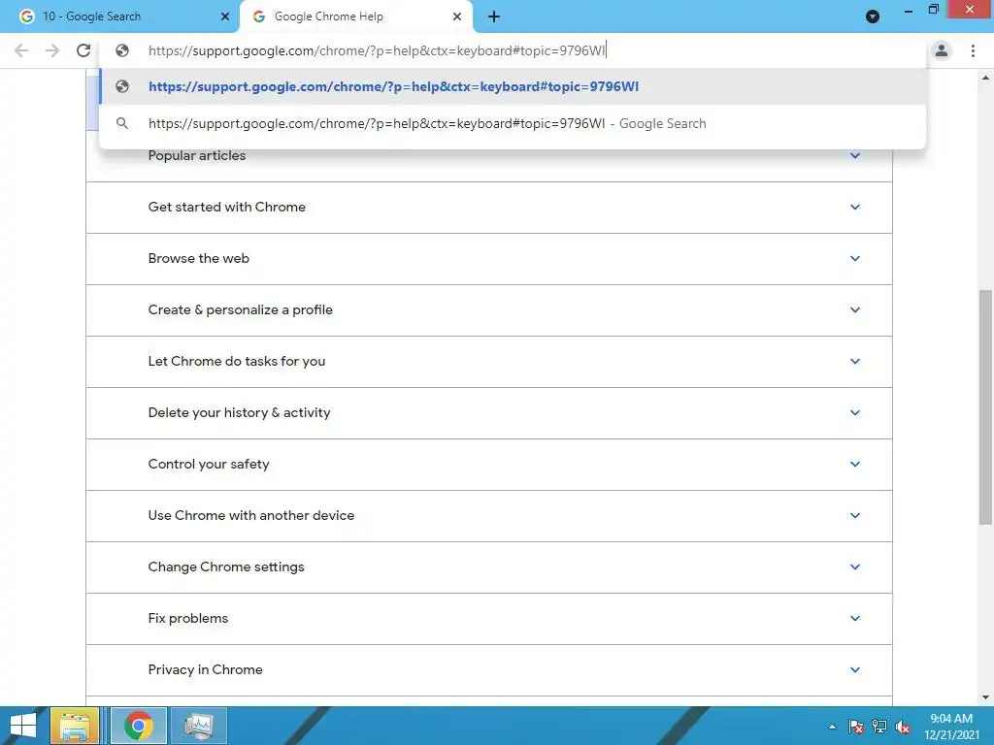Select the Google Chrome Help tab
Image resolution: width=994 pixels, height=745 pixels.
tap(355, 16)
